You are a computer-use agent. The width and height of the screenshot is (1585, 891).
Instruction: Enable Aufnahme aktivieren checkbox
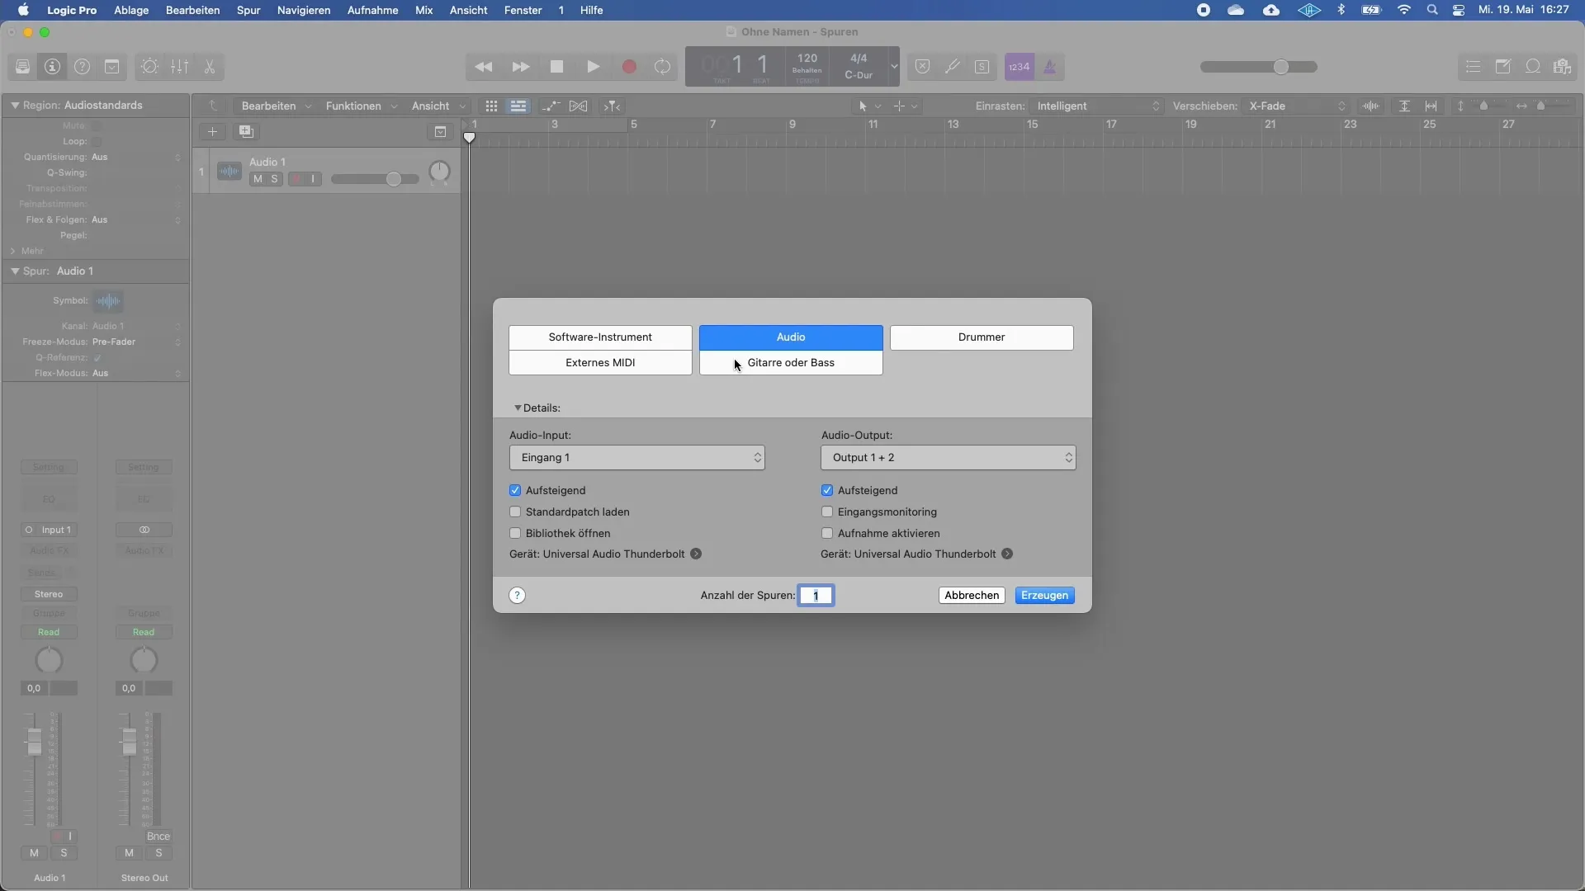(x=827, y=533)
